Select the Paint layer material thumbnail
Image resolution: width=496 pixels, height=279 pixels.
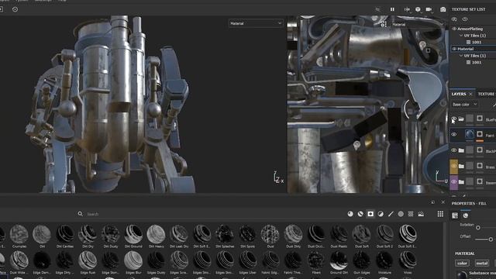coord(470,134)
